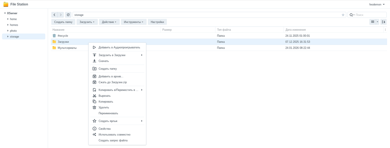Open the feodemon user menu
Viewport: 390px width, 148px height.
[377, 5]
